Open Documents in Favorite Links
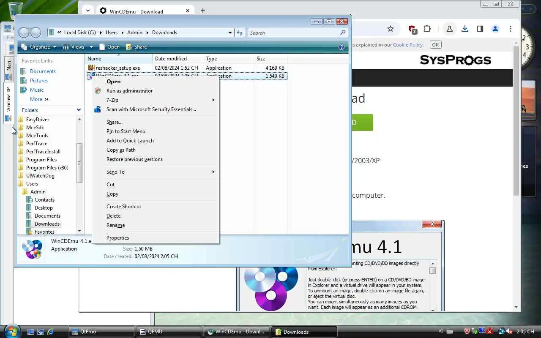This screenshot has height=338, width=541. point(43,71)
